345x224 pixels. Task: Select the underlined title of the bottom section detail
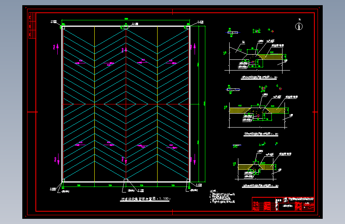[x=260, y=186]
